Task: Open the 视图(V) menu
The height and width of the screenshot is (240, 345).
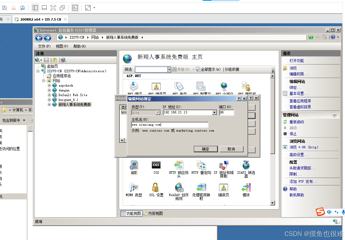Action: pos(62,46)
